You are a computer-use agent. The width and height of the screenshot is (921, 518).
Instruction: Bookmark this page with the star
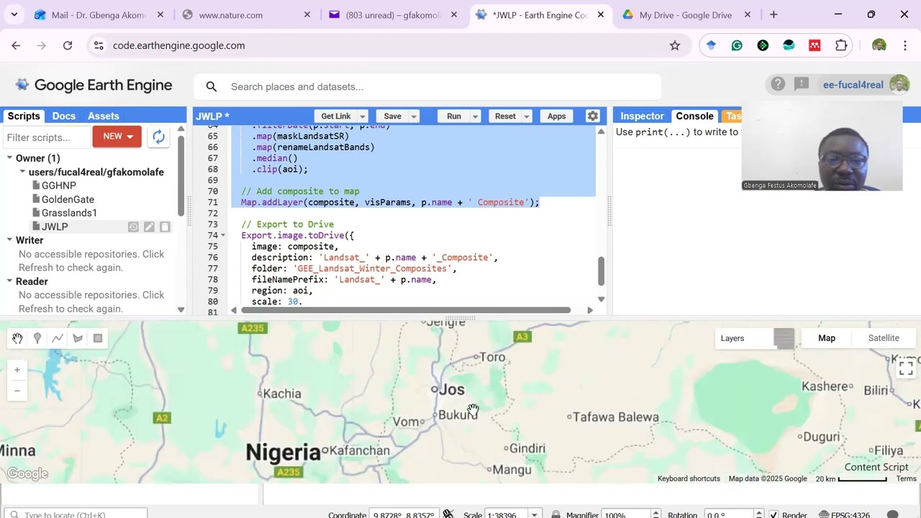tap(675, 45)
